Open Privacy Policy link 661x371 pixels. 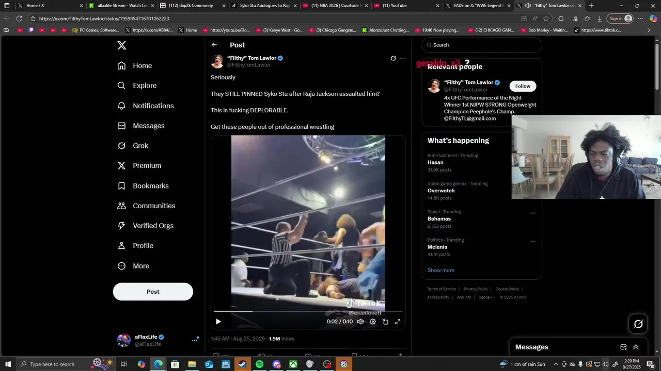coord(476,289)
